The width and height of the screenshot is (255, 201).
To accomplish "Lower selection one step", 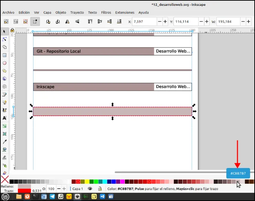I will click(x=109, y=21).
